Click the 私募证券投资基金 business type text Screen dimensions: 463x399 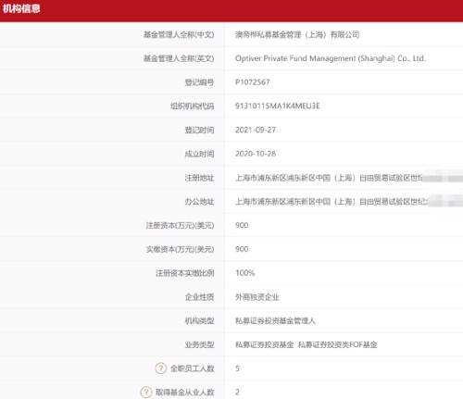tap(264, 344)
